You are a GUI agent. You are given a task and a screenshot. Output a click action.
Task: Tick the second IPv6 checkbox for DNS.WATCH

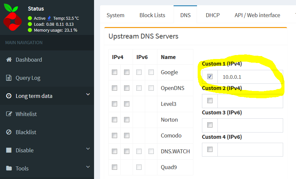point(151,151)
